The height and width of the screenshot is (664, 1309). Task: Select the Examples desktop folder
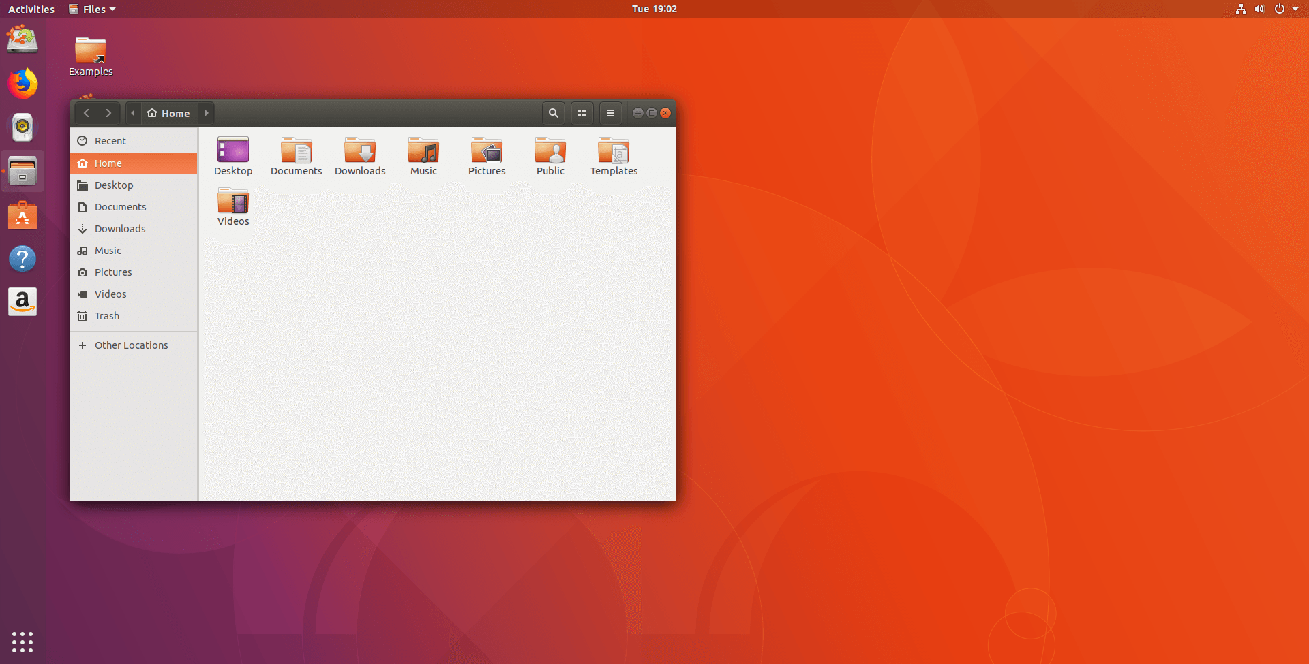tap(91, 57)
